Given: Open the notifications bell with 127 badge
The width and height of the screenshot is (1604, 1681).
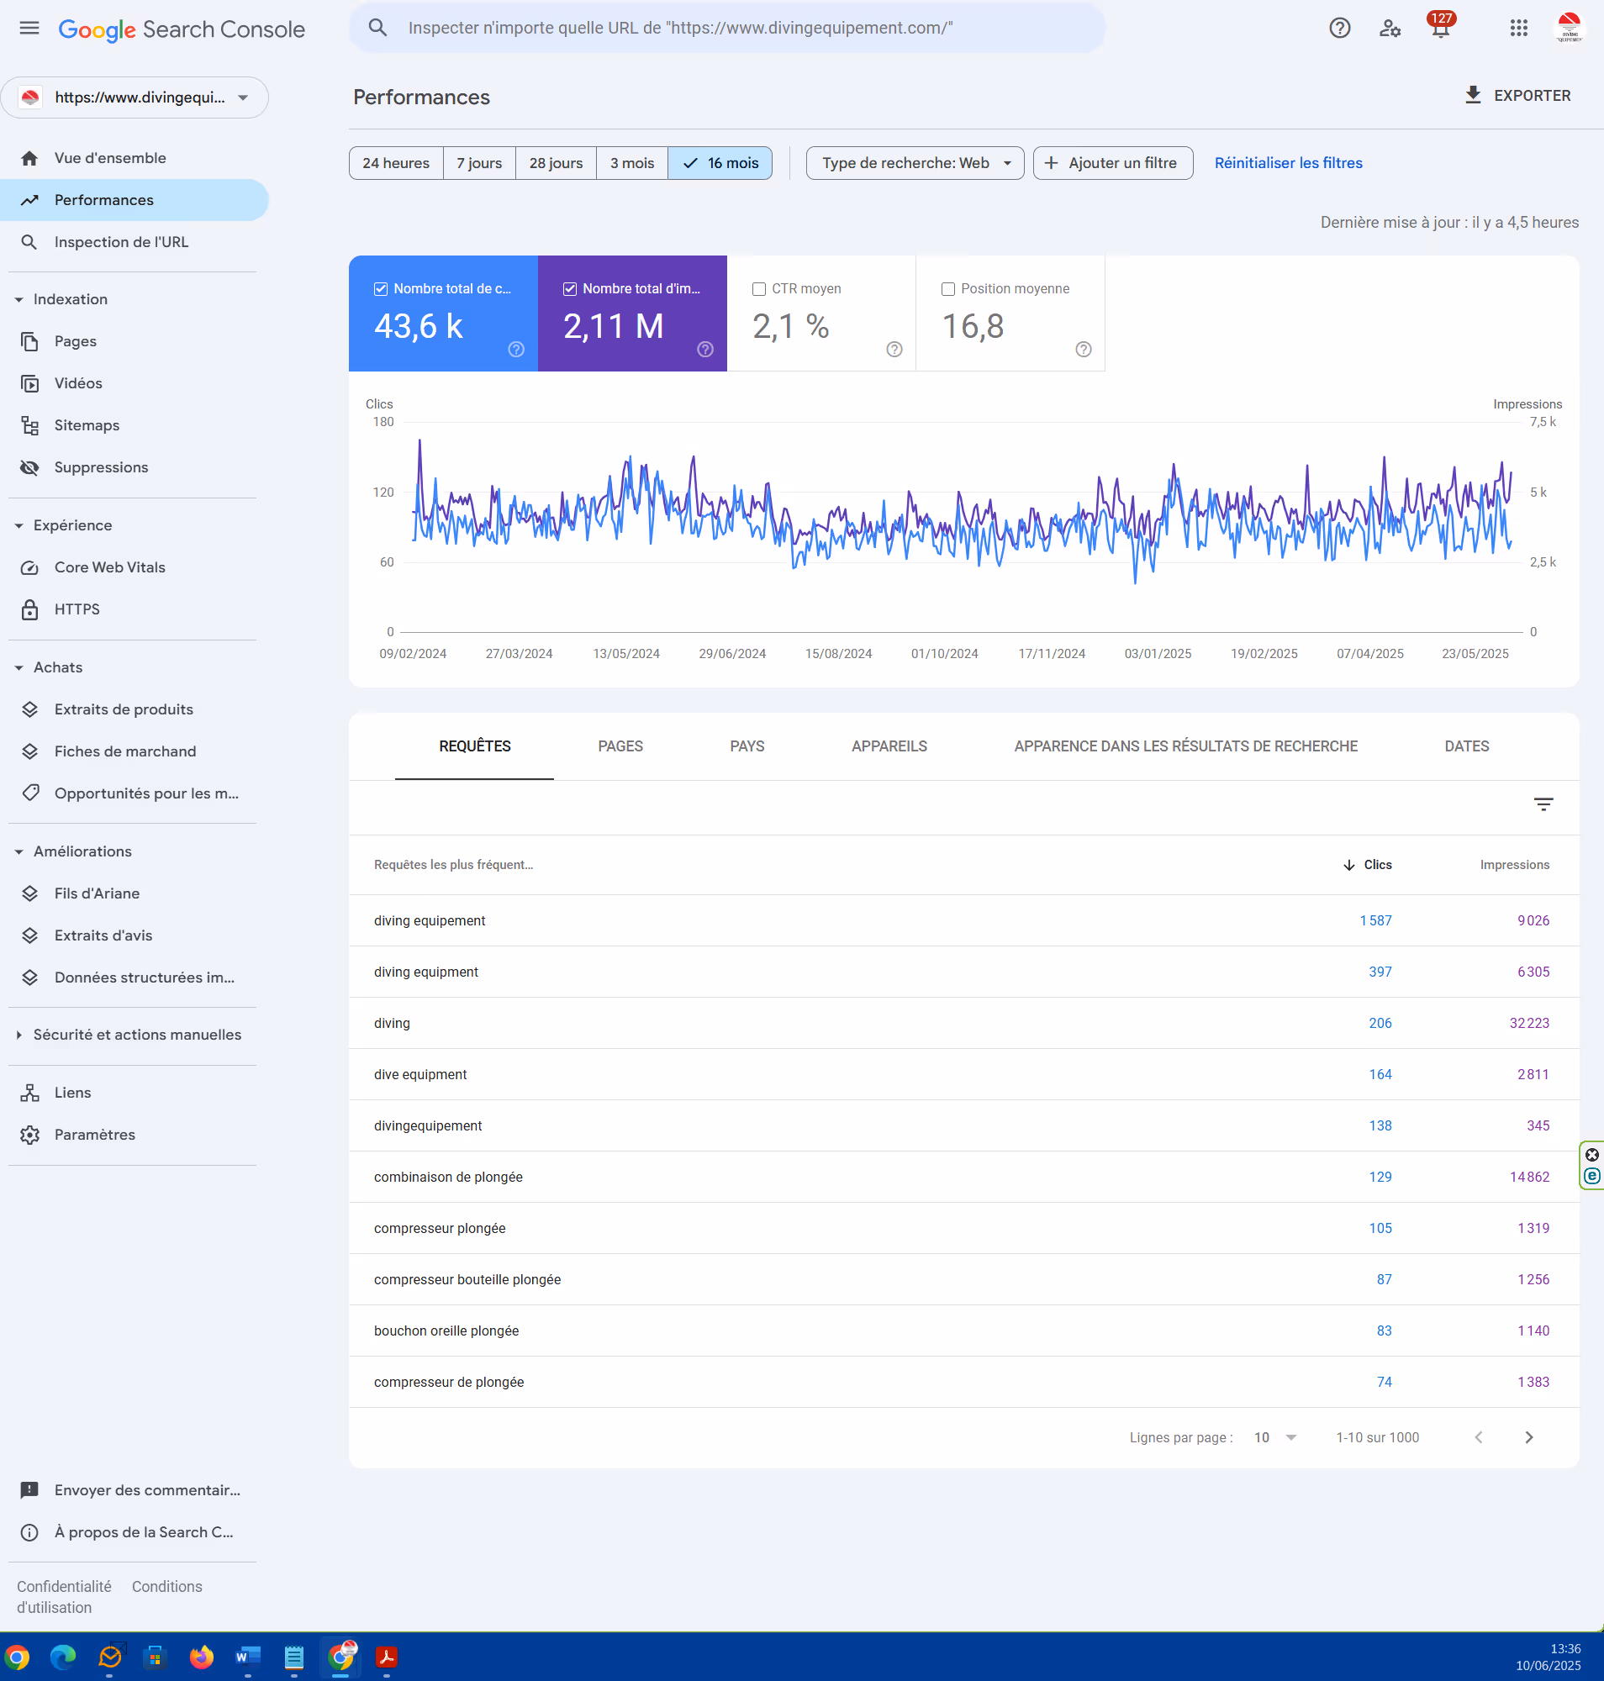Looking at the screenshot, I should point(1440,26).
